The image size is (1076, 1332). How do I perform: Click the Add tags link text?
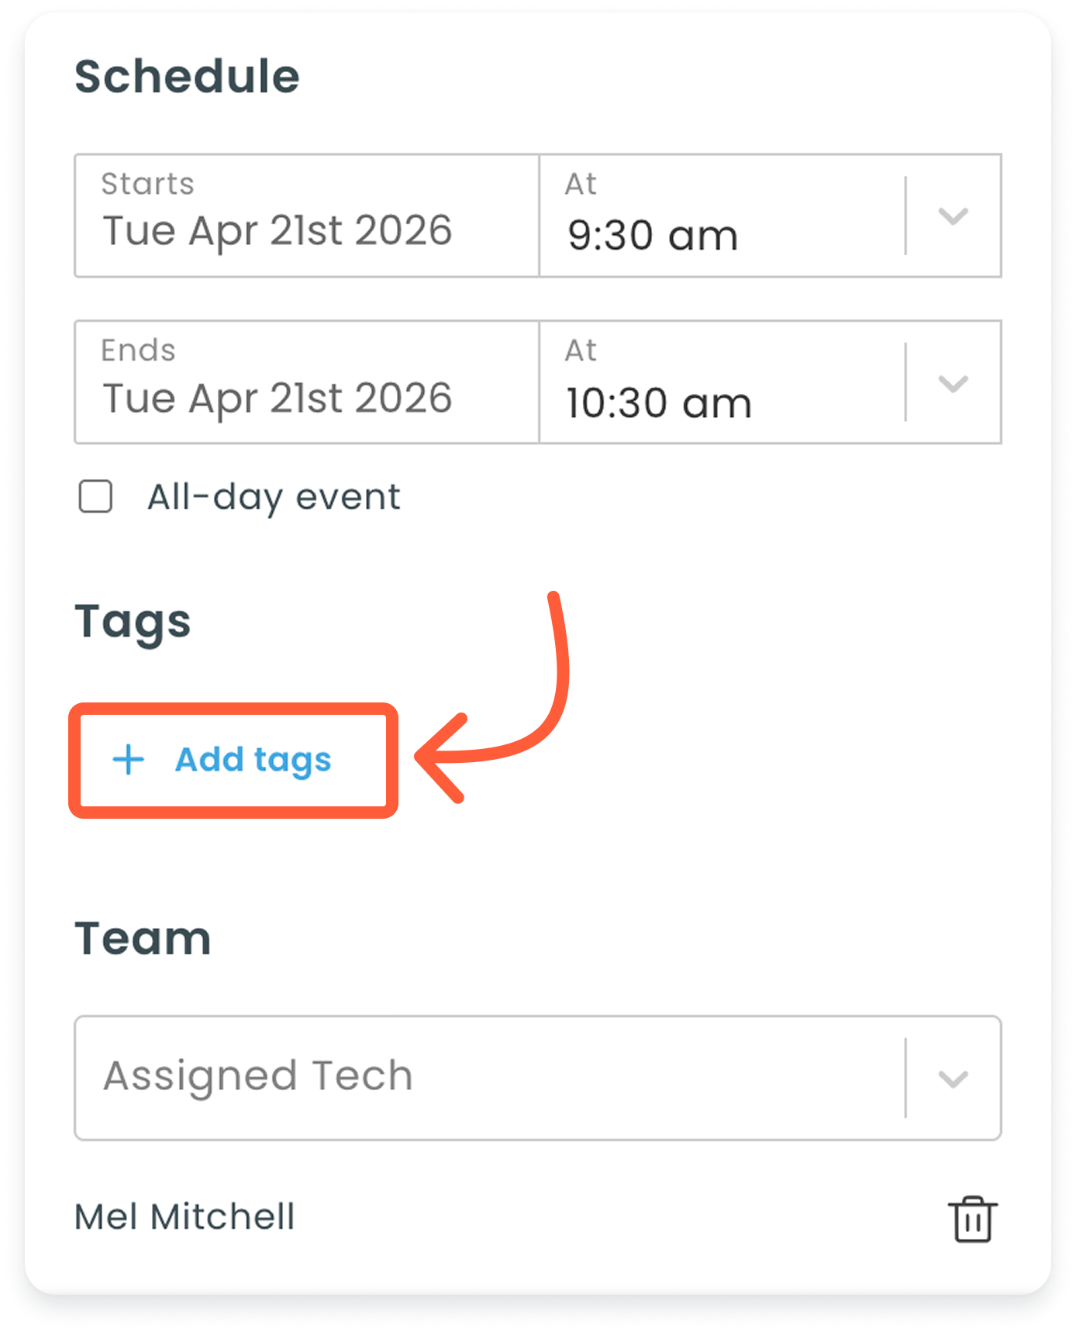point(253,760)
